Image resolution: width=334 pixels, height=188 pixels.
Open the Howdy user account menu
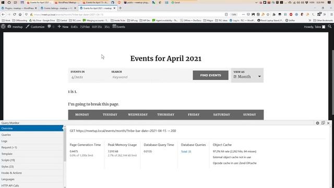click(x=314, y=27)
